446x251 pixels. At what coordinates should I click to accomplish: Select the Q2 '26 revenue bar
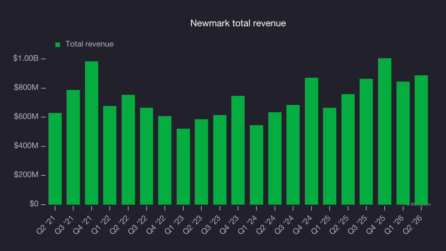click(421, 140)
